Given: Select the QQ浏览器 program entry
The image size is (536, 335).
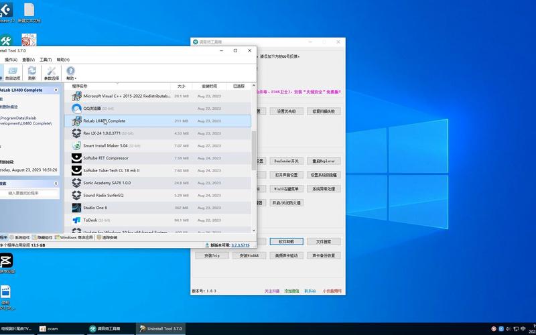Looking at the screenshot, I should point(92,108).
